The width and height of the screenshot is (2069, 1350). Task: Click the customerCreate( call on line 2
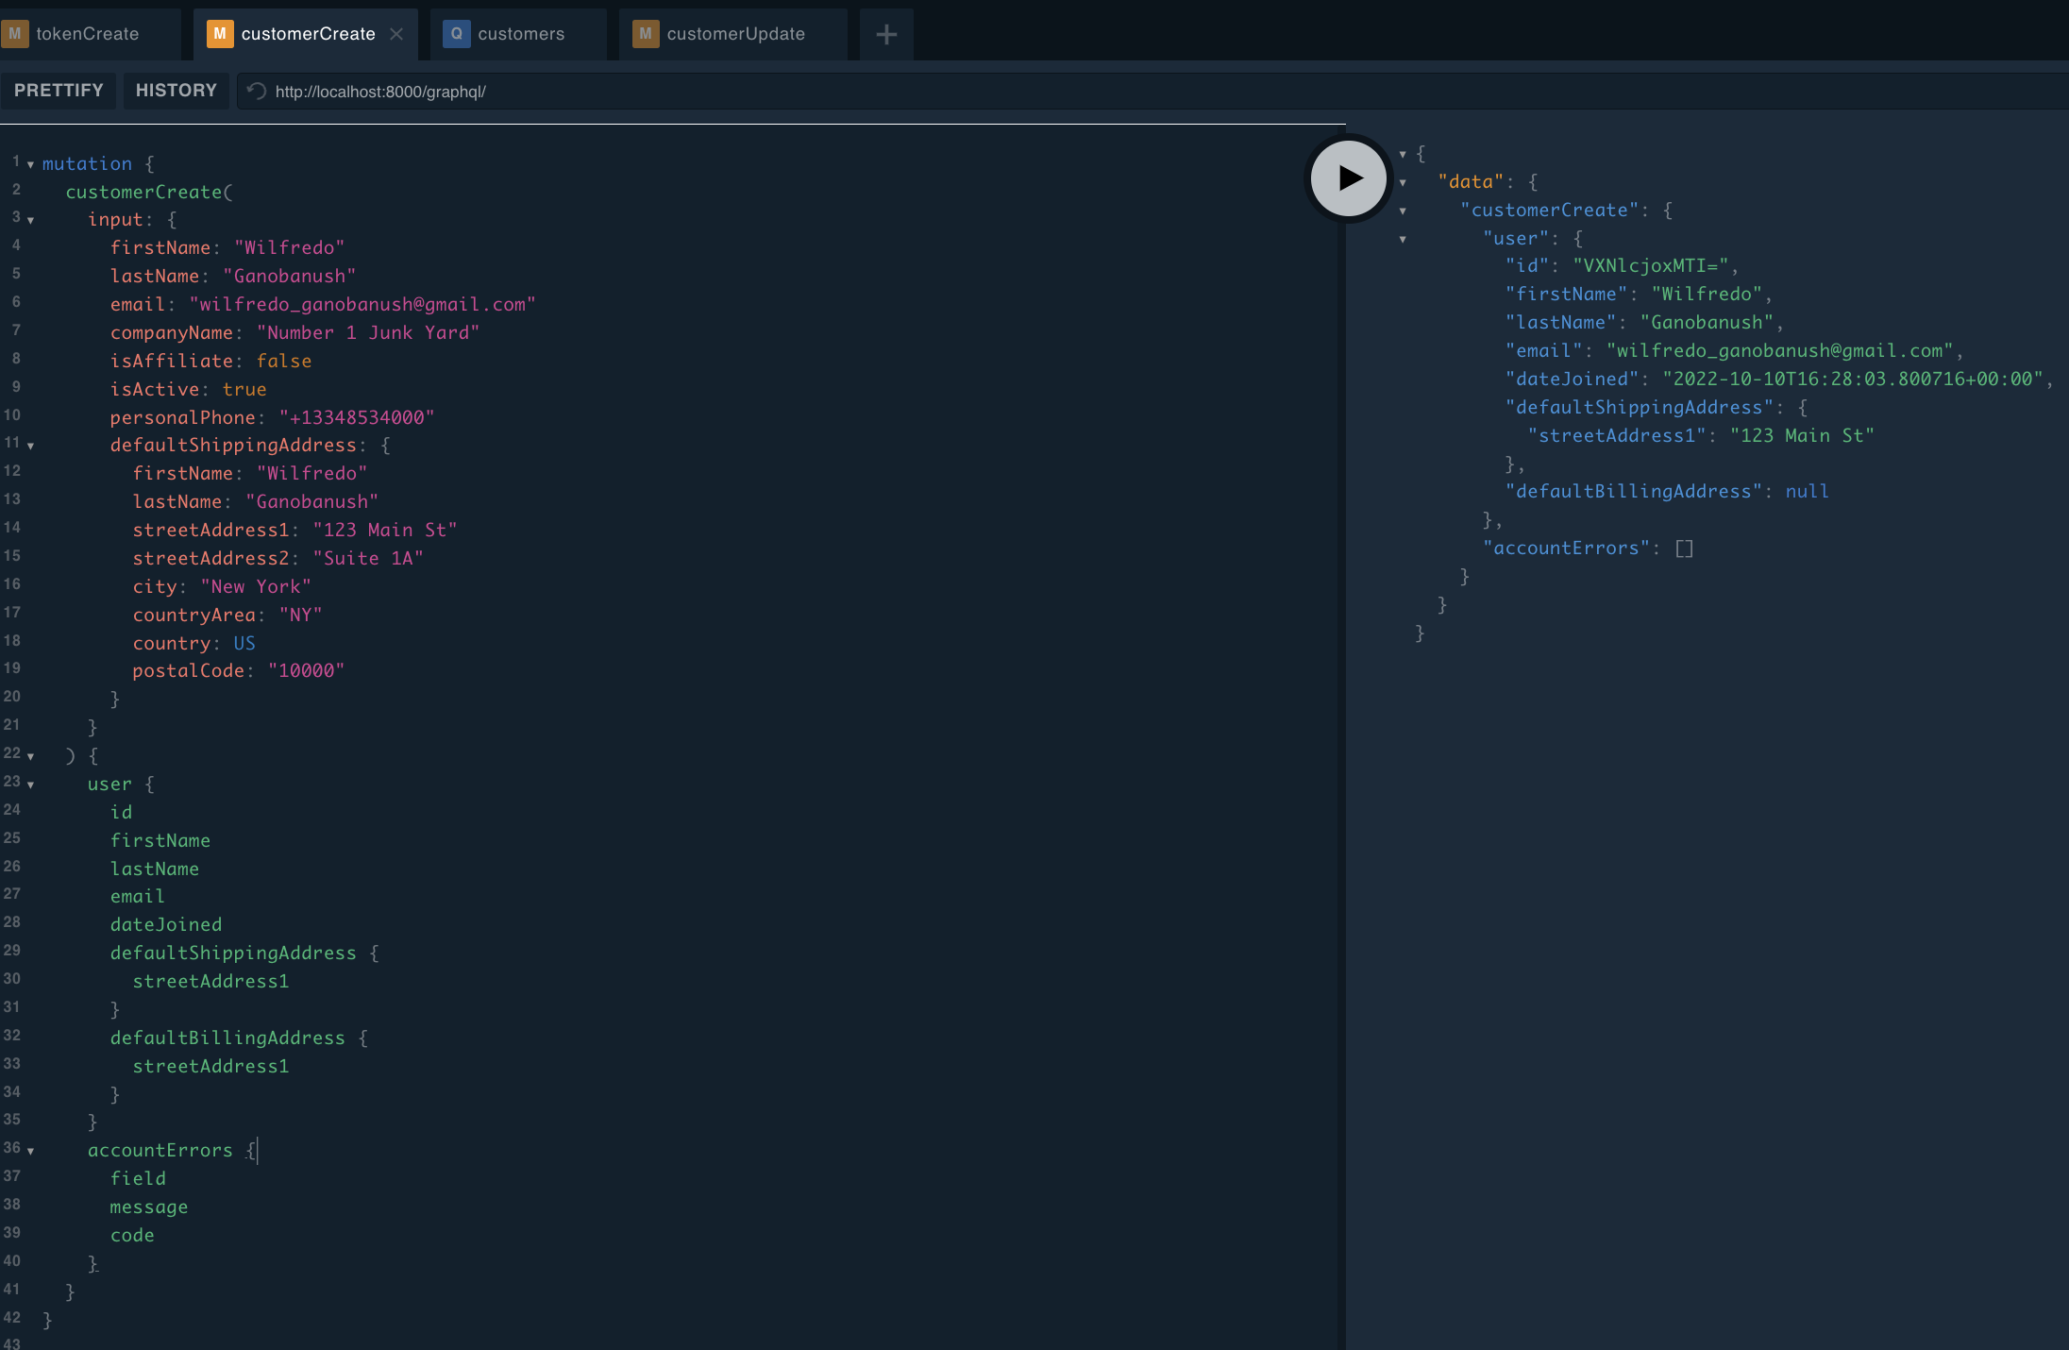tap(149, 192)
